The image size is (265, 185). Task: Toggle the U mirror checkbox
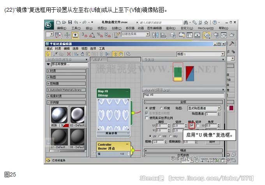pos(192,125)
